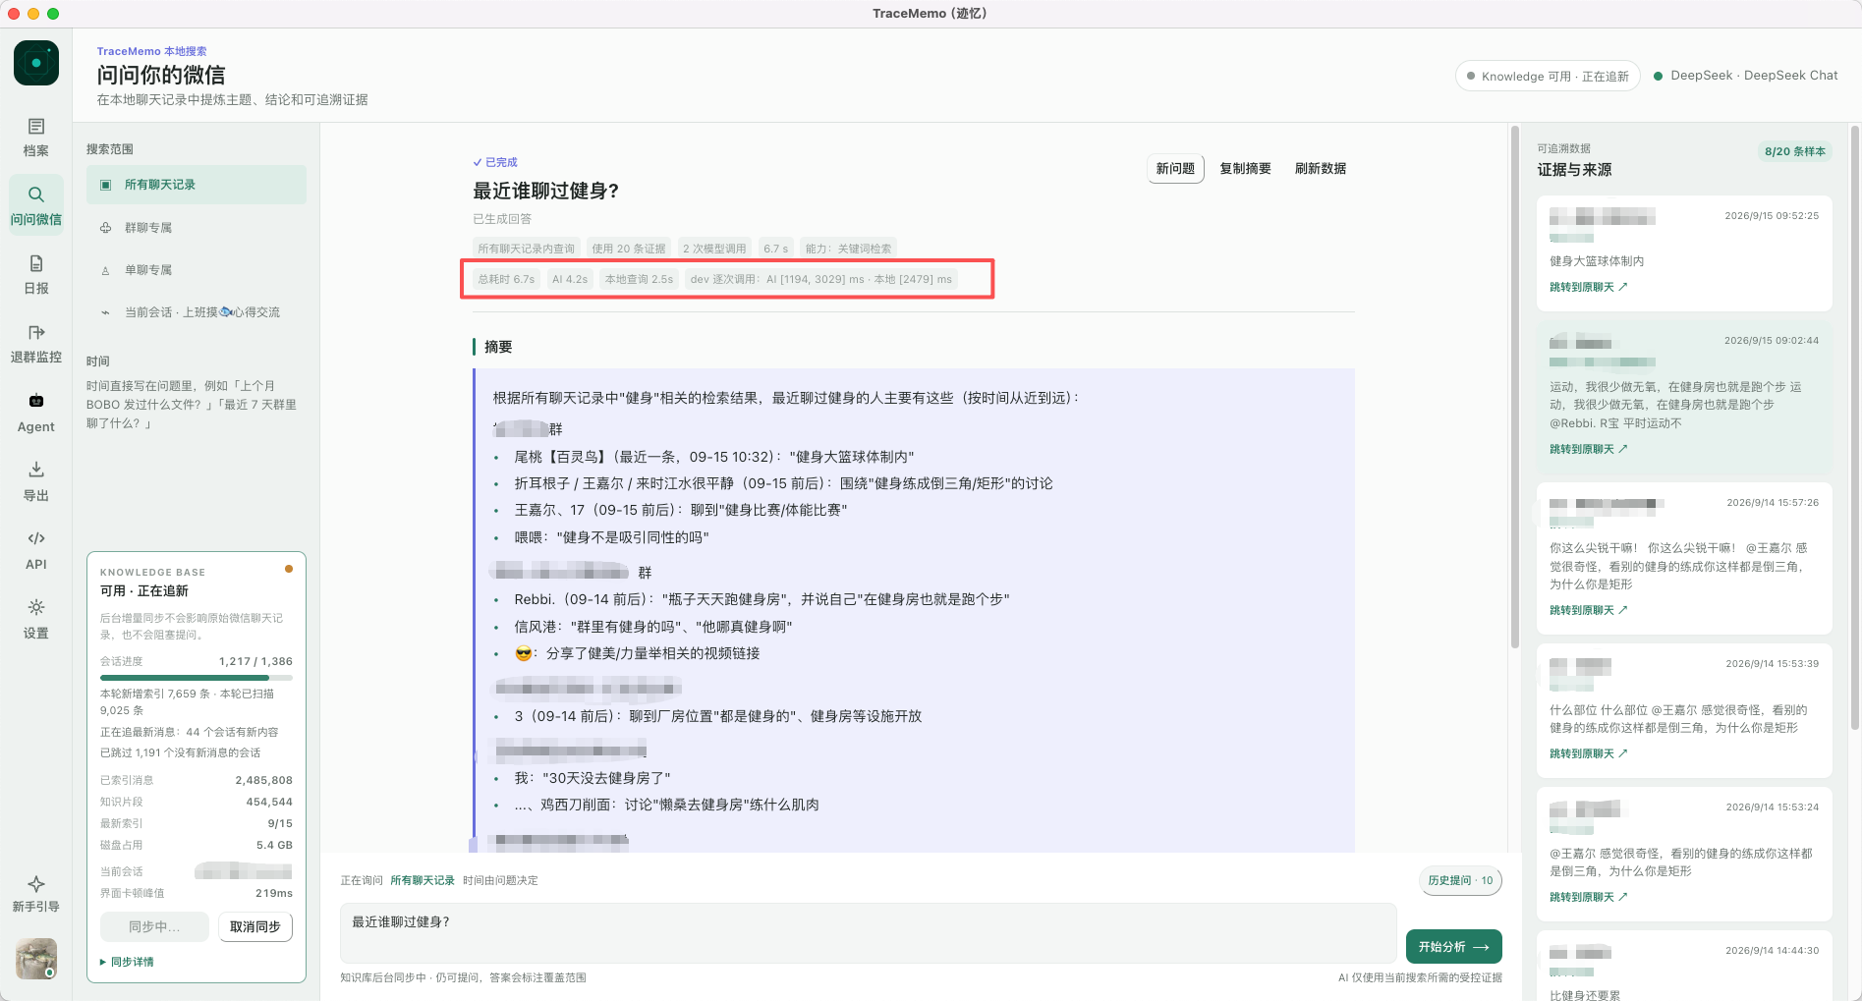This screenshot has height=1001, width=1862.
Task: Click the 健身大篮球体制内 evidence text
Action: click(x=1597, y=261)
